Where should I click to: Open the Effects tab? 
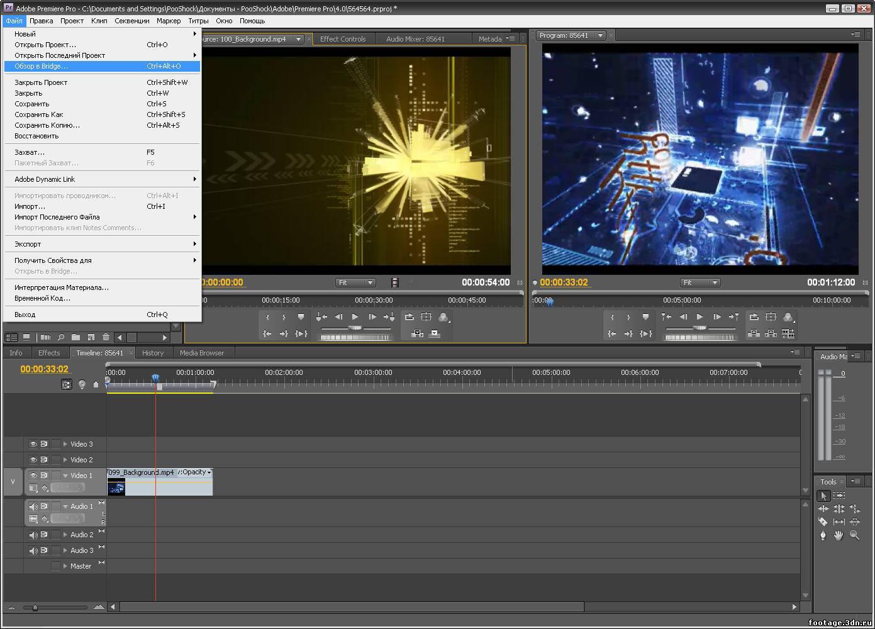click(x=49, y=353)
